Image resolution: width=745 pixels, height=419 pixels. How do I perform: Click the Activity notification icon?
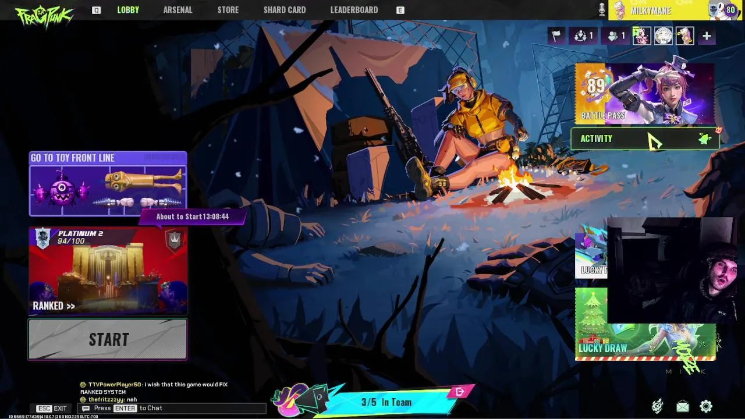coord(705,139)
